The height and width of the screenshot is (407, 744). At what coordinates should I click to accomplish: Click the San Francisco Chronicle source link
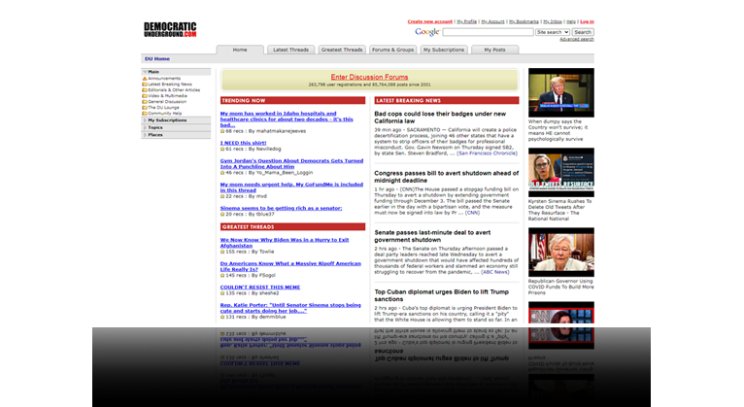coord(487,153)
